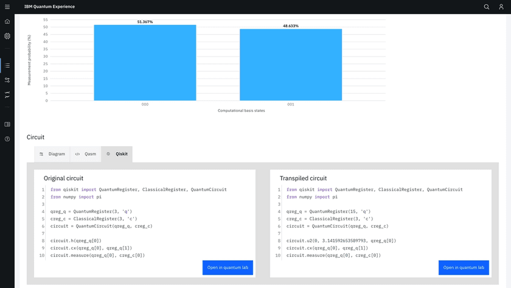Screen dimensions: 511x288
Task: Open the circuit composer sidebar icon
Action: [7, 80]
